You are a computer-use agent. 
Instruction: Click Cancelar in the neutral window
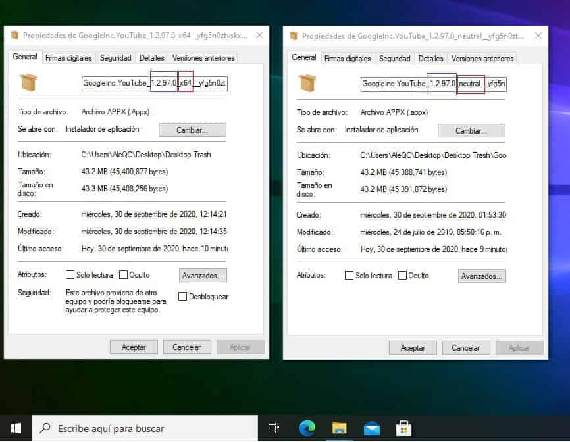(x=466, y=348)
